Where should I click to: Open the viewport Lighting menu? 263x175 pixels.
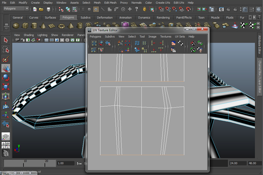[42, 35]
